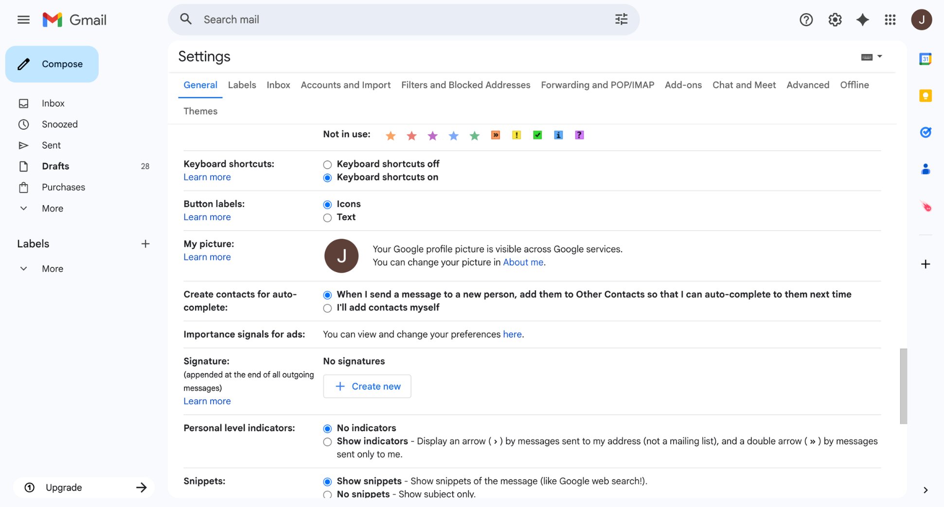Open Google Keep side panel icon
This screenshot has width=944, height=507.
(x=925, y=96)
